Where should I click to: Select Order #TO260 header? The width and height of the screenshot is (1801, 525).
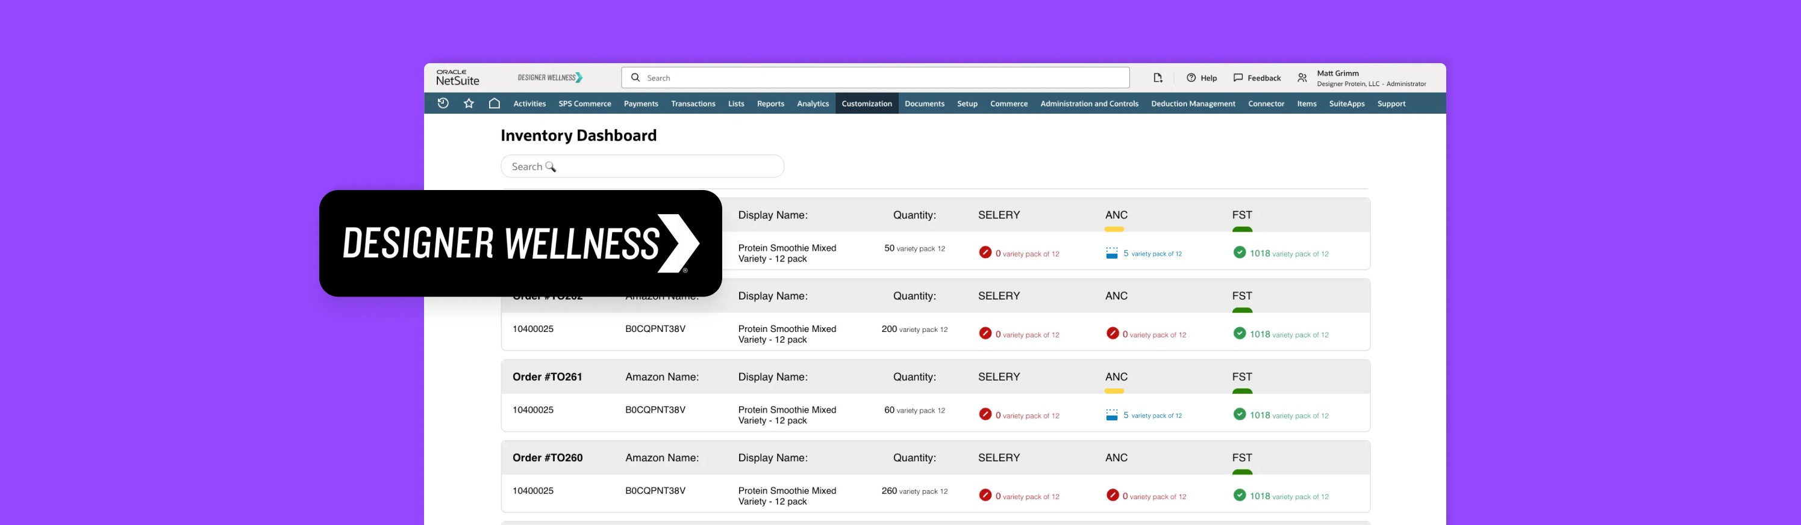pos(548,458)
